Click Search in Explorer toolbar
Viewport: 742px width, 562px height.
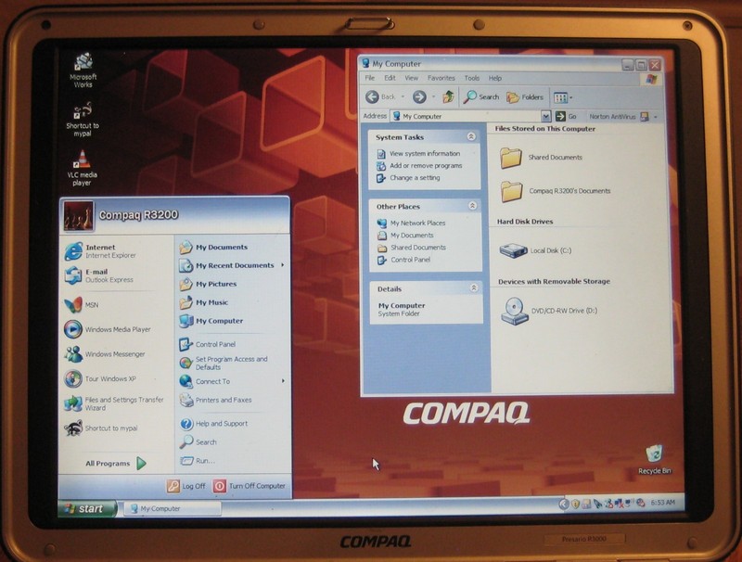click(x=481, y=97)
